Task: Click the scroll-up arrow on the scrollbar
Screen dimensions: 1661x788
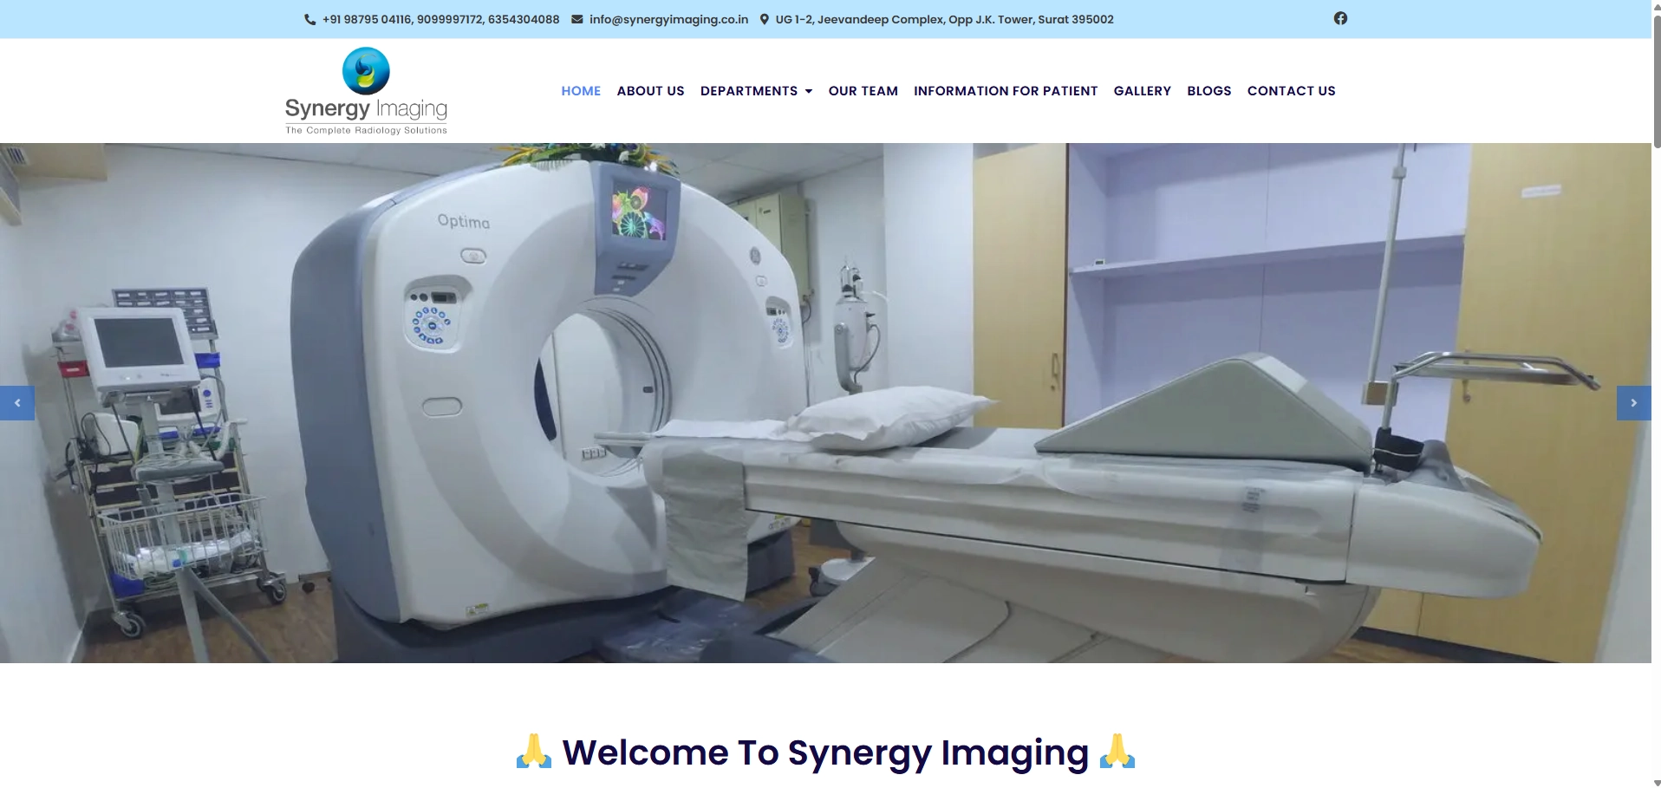Action: click(x=1652, y=7)
